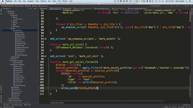The image size is (193, 108).
Task: Open the VCS menu
Action: click(59, 1)
